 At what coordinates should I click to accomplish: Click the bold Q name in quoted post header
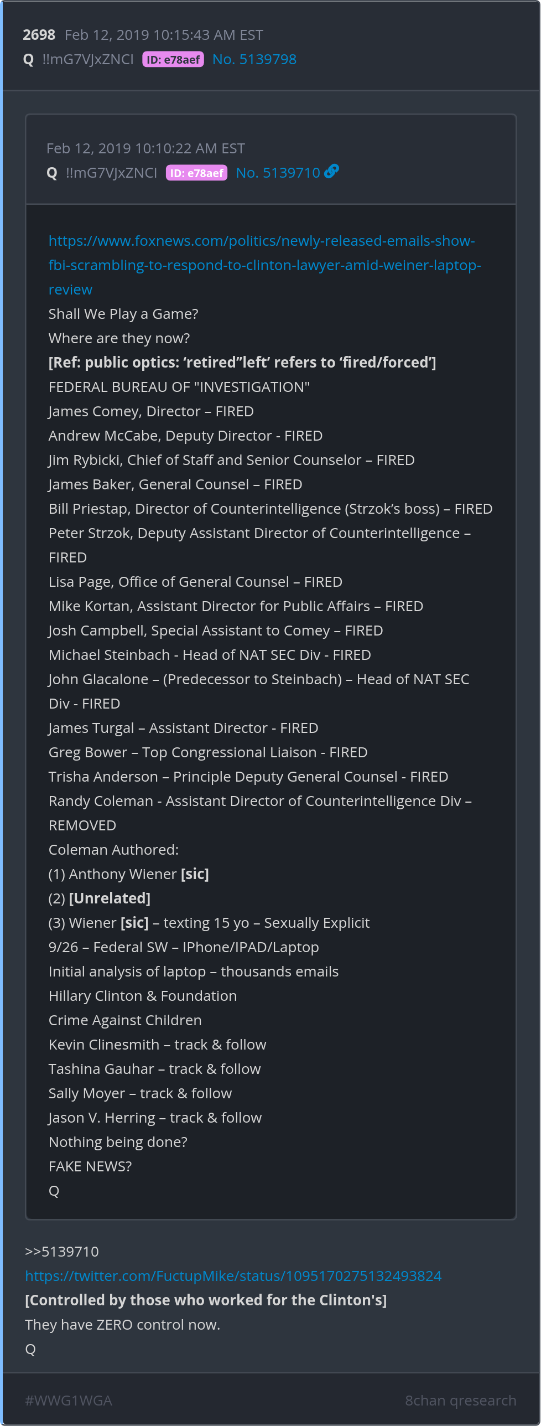pos(52,173)
